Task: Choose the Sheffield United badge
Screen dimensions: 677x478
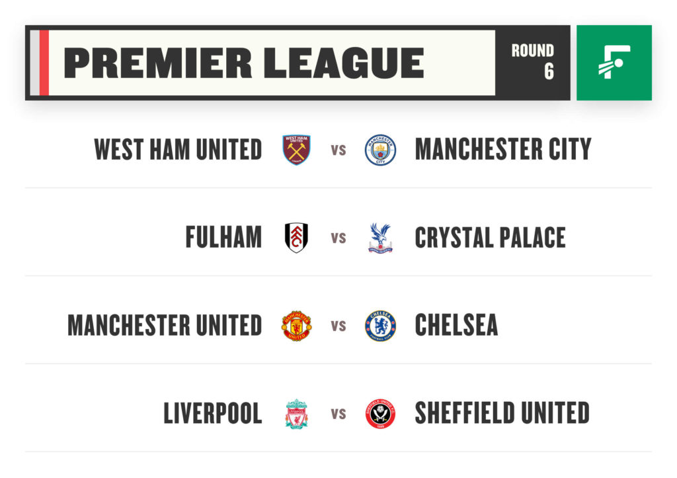Action: 380,414
